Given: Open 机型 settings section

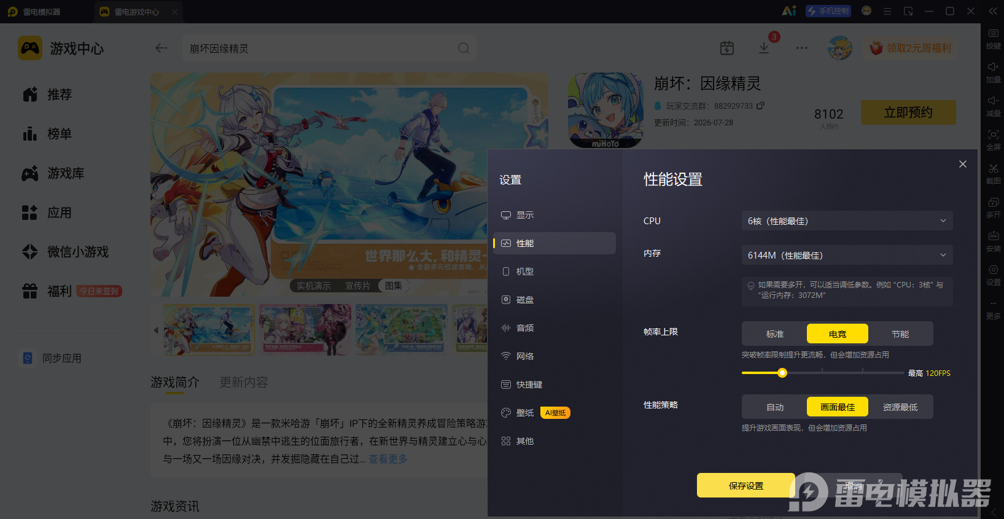Looking at the screenshot, I should click(x=555, y=271).
